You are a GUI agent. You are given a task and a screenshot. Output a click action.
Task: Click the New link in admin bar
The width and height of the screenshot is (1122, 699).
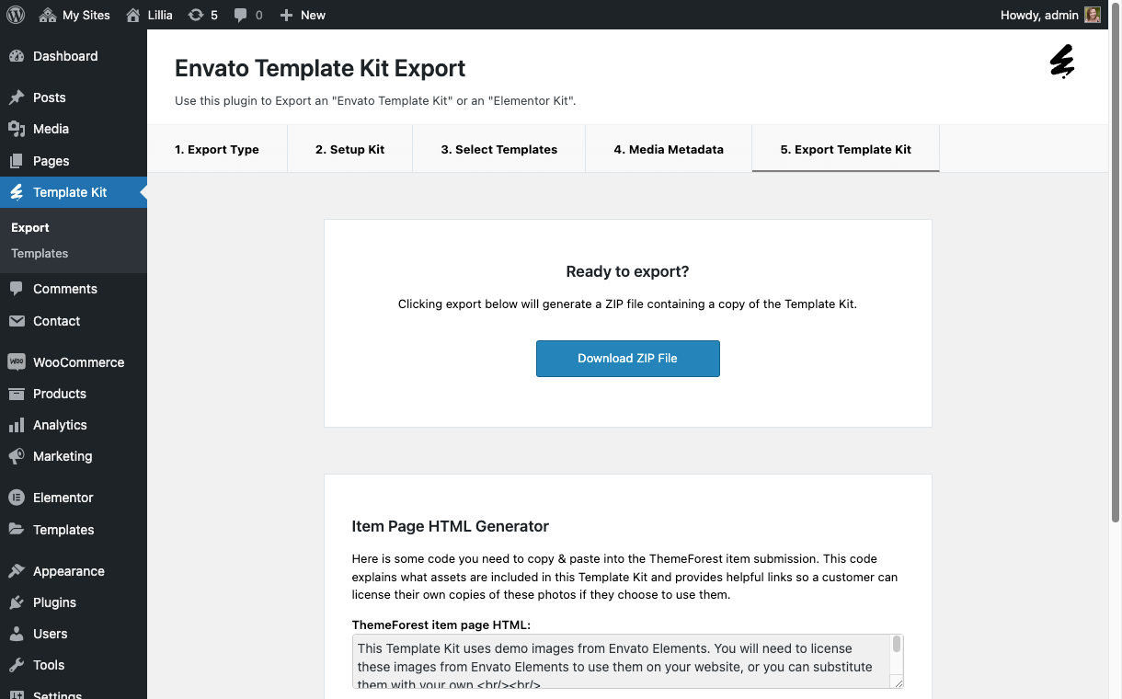[x=313, y=15]
